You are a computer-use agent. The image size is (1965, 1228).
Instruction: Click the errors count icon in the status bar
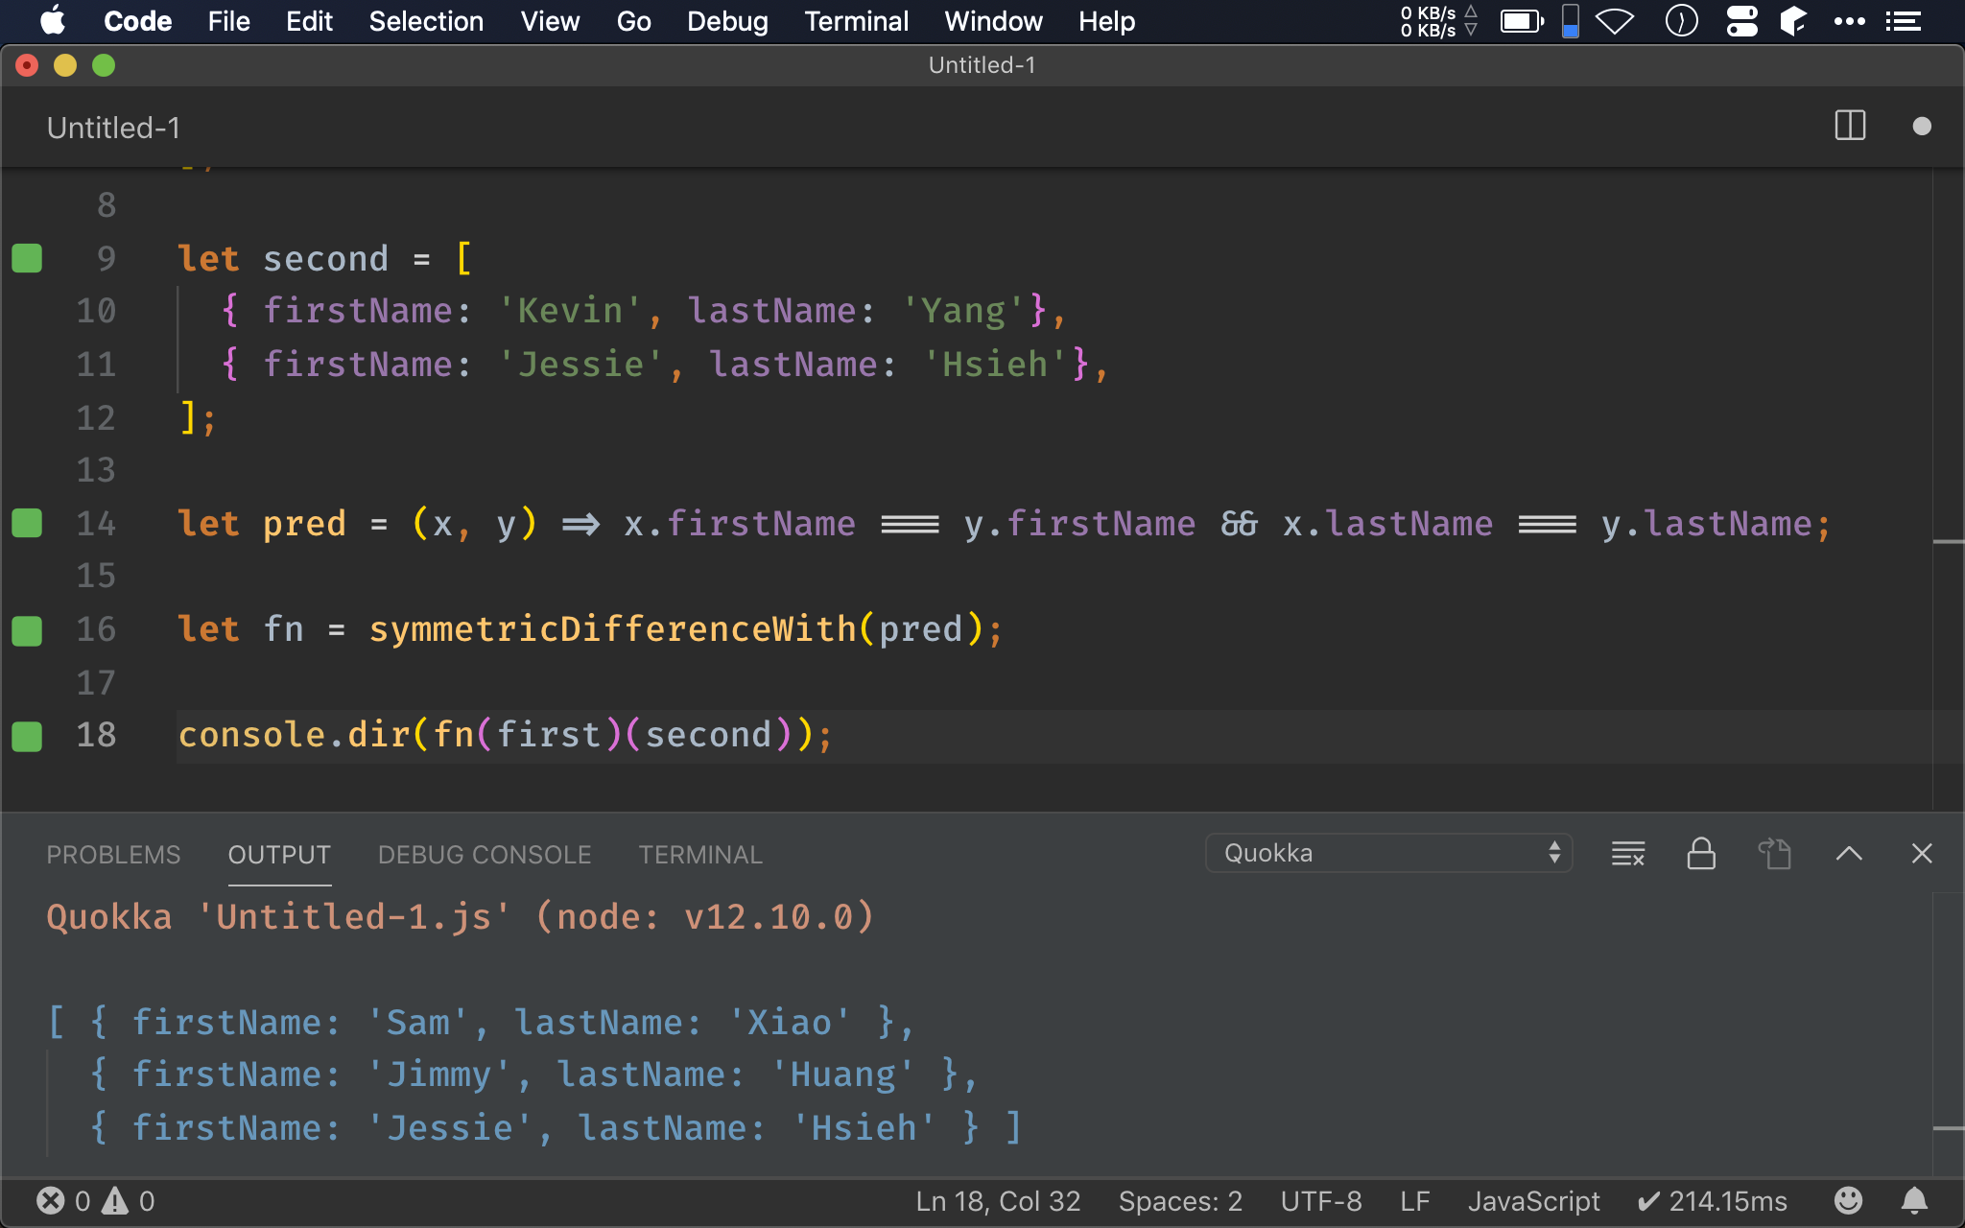[x=51, y=1201]
